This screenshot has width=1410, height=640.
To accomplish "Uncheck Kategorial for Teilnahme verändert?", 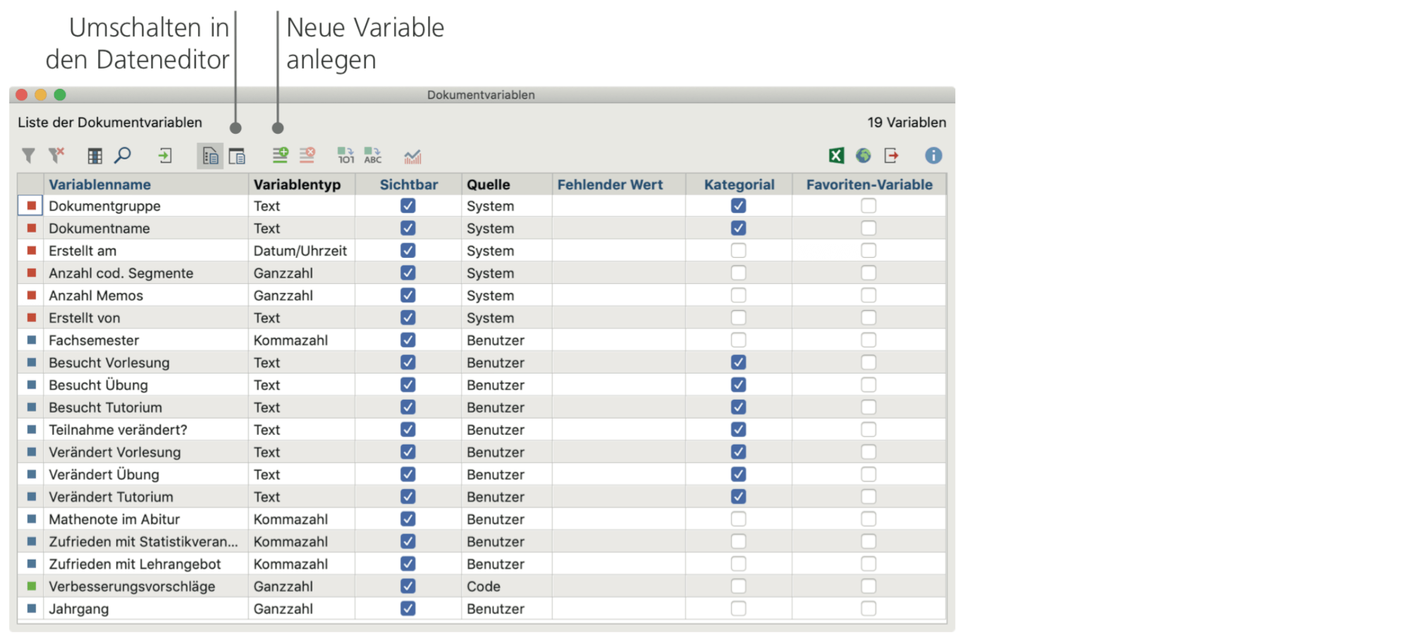I will click(738, 429).
